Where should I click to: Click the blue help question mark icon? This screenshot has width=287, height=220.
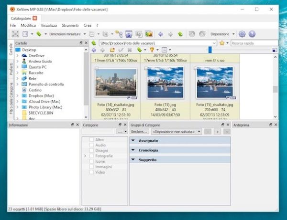(252, 34)
